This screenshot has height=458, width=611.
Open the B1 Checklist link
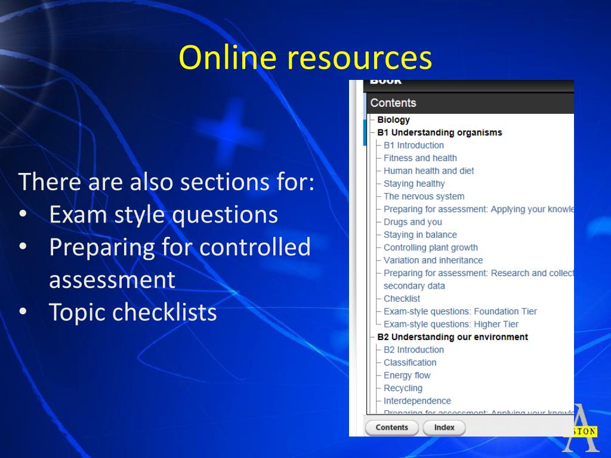tap(402, 299)
